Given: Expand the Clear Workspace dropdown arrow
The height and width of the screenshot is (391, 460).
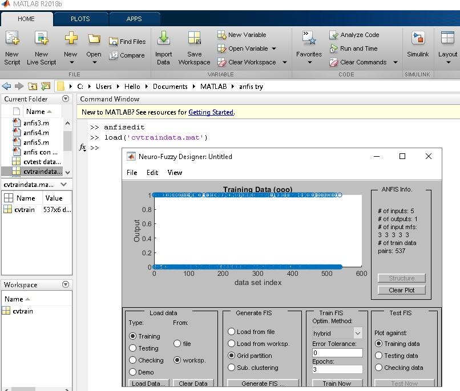Looking at the screenshot, I should tap(285, 62).
